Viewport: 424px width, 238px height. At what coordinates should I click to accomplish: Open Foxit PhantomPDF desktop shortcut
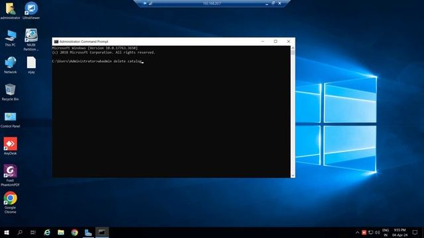click(11, 175)
